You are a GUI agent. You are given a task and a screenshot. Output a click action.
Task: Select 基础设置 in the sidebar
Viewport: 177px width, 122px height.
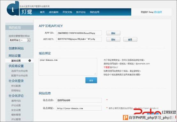(x=16, y=61)
